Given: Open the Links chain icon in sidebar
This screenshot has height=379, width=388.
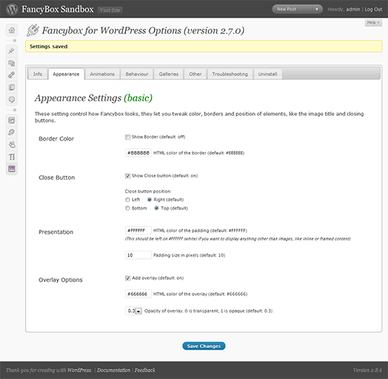Looking at the screenshot, I should pyautogui.click(x=12, y=75).
